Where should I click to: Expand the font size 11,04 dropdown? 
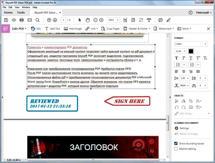[184, 51]
